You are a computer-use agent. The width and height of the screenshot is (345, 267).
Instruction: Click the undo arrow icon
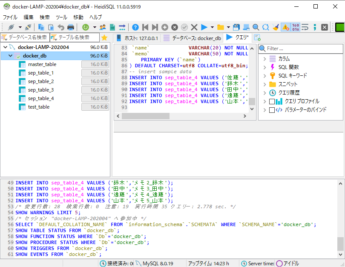(61, 27)
